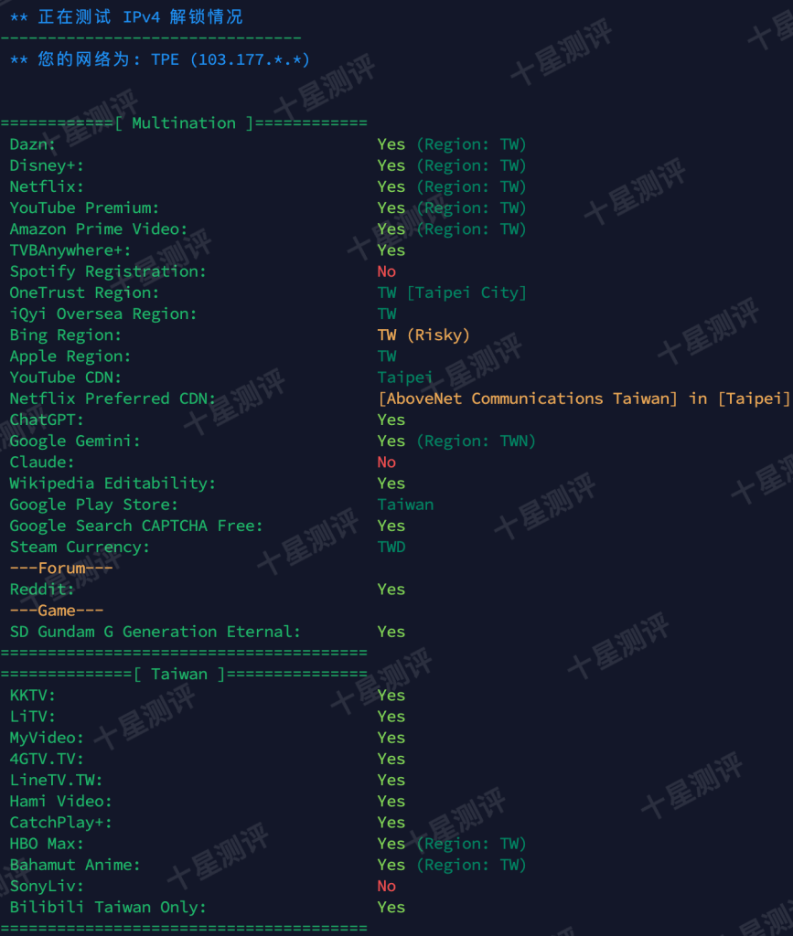
Task: Select the 'Spotify Registration:' label
Action: click(108, 271)
